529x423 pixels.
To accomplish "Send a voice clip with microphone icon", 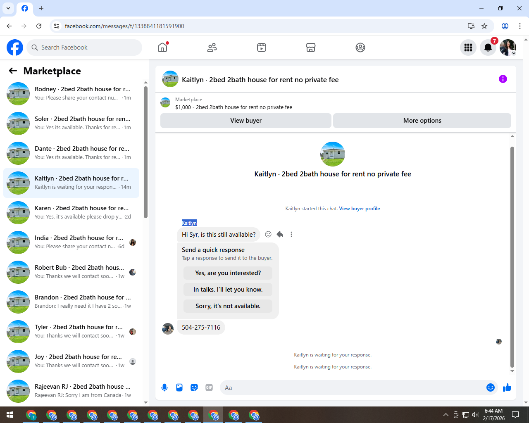I will [x=164, y=387].
